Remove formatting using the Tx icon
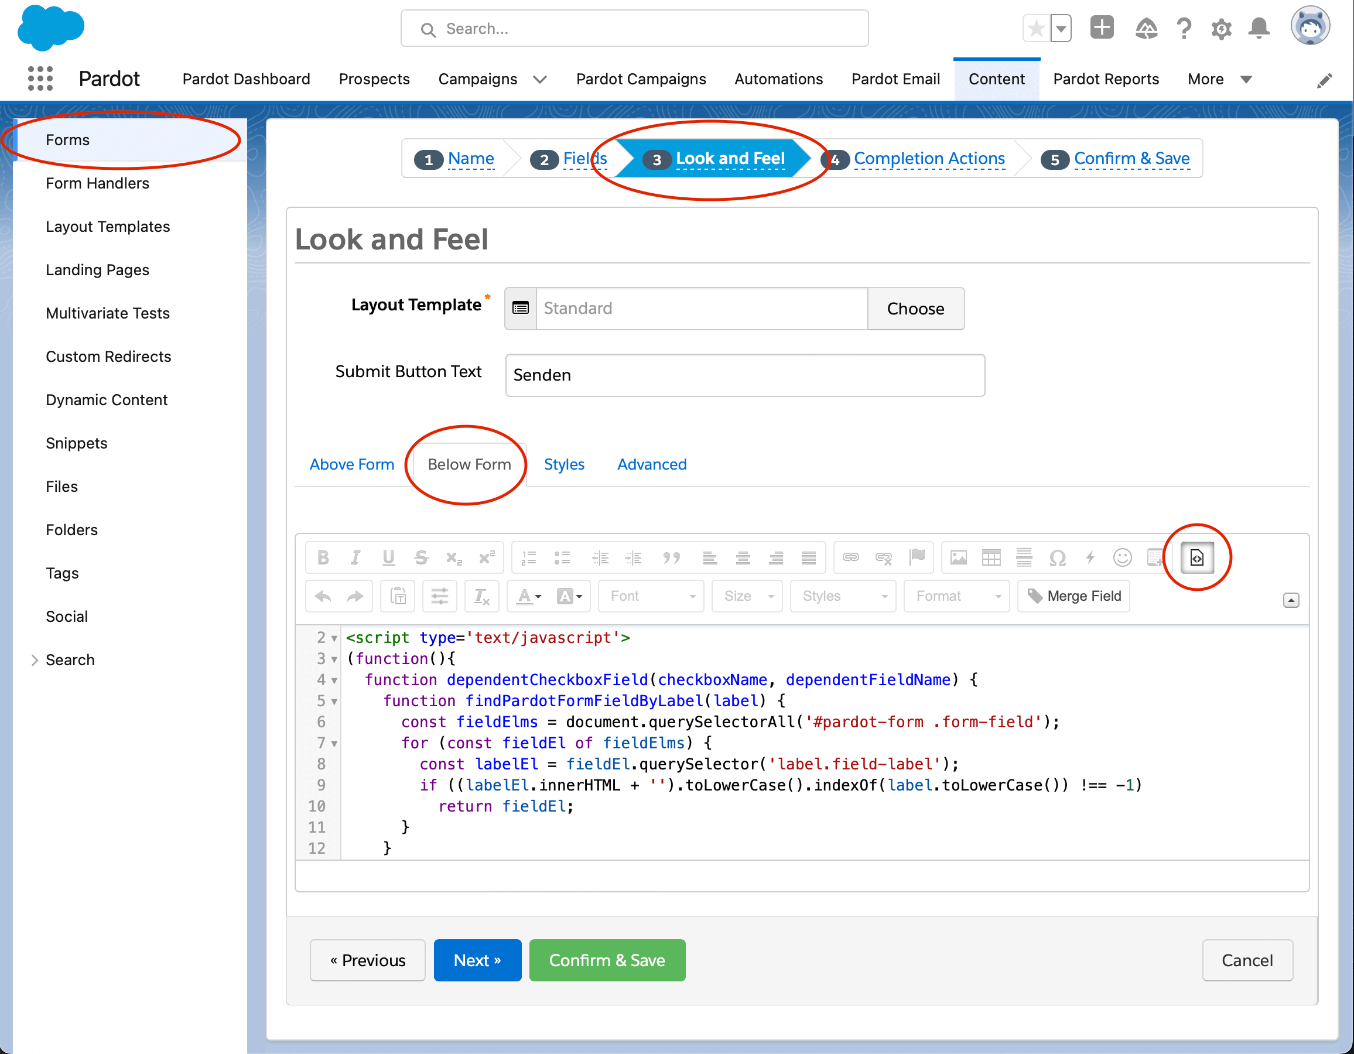Image resolution: width=1354 pixels, height=1054 pixels. (x=482, y=596)
